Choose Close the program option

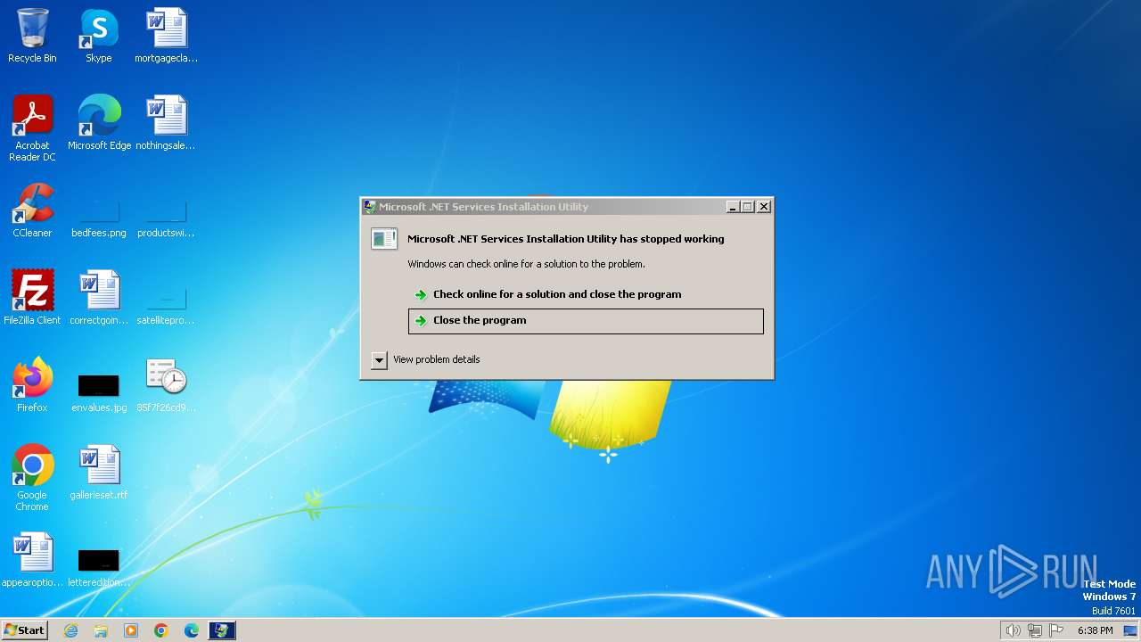[586, 321]
